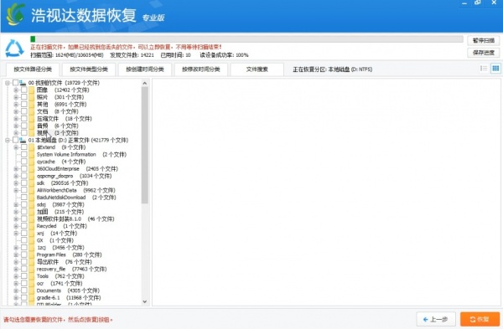Click the tree scrollbar down arrow
Screen dimensions: 503x329
coord(145,301)
